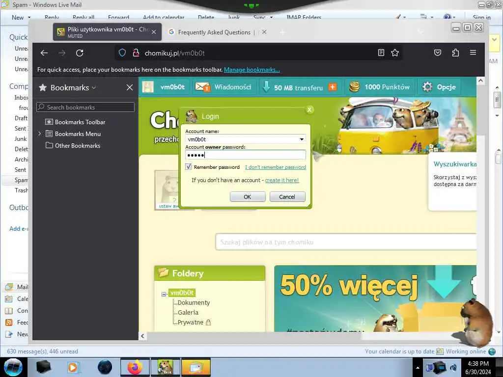
Task: Toggle reader view icon in address bar
Action: [381, 53]
